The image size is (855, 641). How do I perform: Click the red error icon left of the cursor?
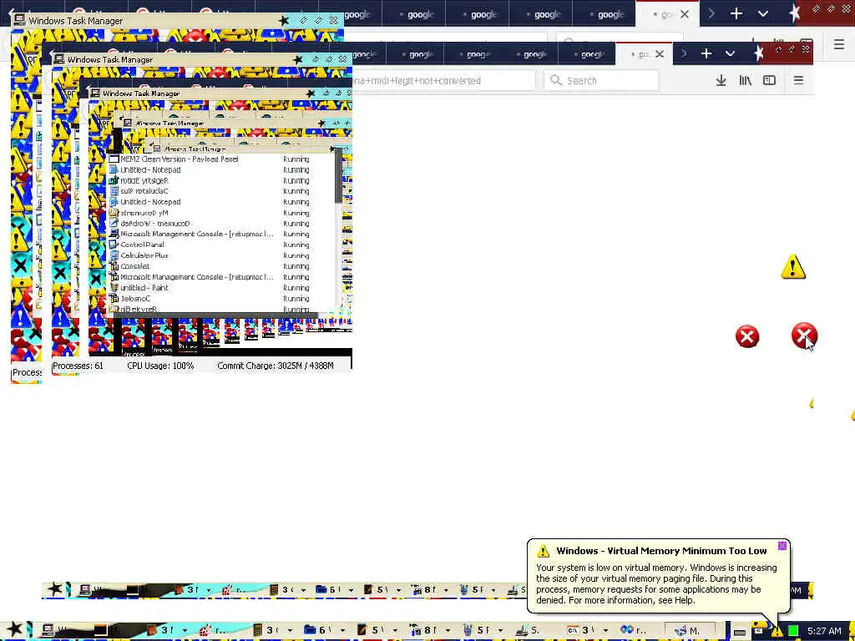tap(747, 336)
